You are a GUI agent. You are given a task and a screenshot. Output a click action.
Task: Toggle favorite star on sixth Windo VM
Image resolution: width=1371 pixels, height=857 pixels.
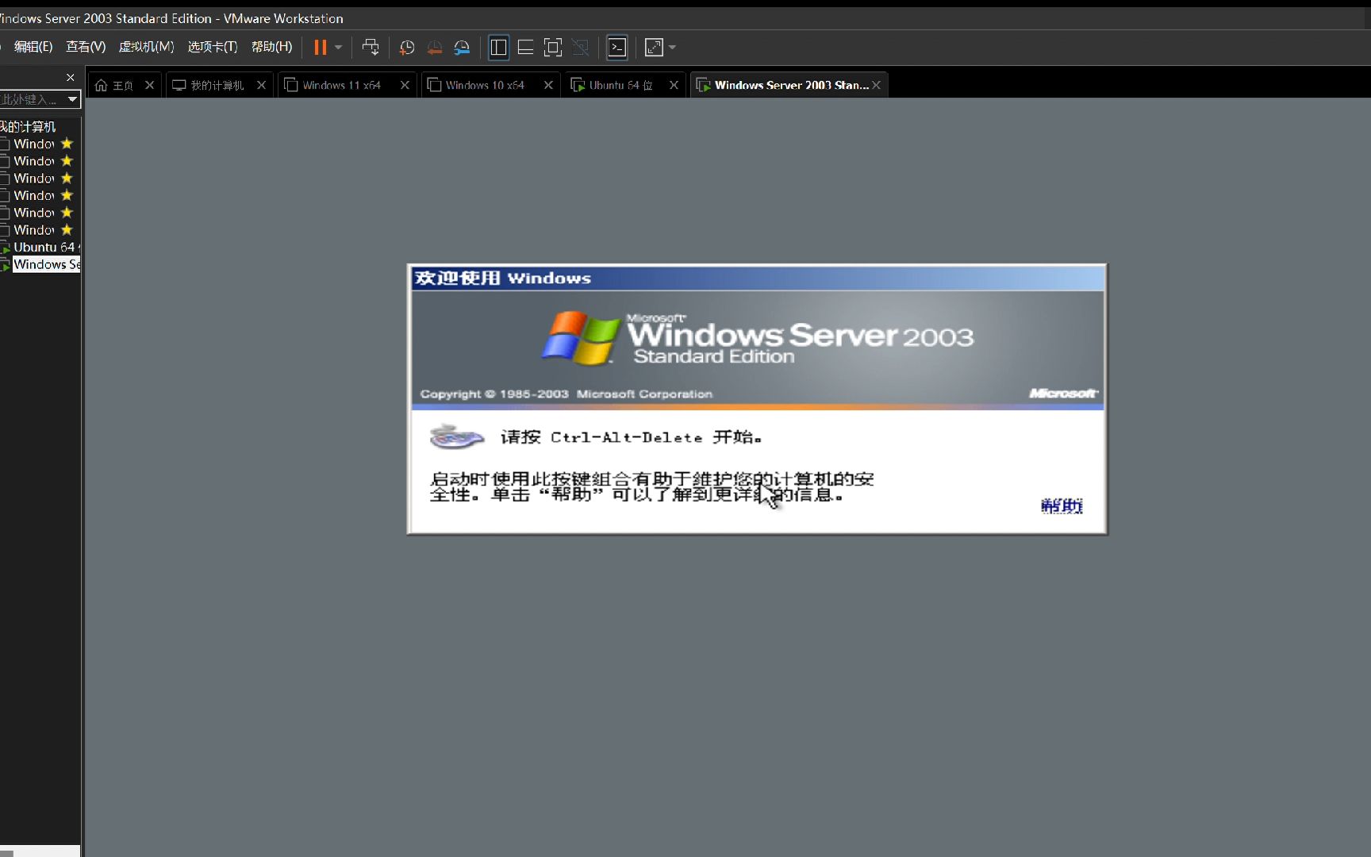pyautogui.click(x=67, y=230)
